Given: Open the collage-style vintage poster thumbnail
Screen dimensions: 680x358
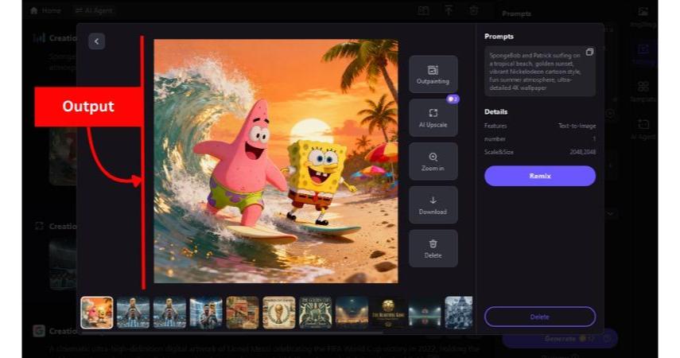Looking at the screenshot, I should pyautogui.click(x=243, y=313).
